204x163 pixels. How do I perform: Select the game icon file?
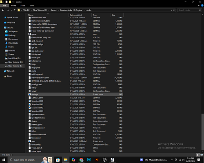[x=29, y=34]
